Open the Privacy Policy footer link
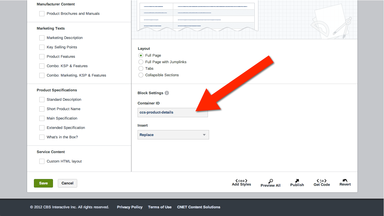Image resolution: width=384 pixels, height=216 pixels. pos(130,207)
